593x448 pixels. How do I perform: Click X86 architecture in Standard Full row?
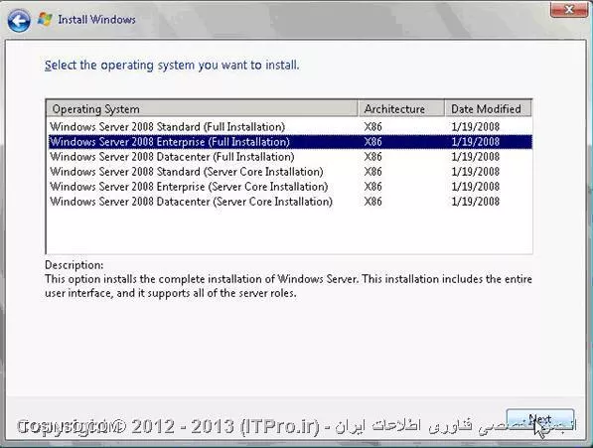click(x=372, y=126)
